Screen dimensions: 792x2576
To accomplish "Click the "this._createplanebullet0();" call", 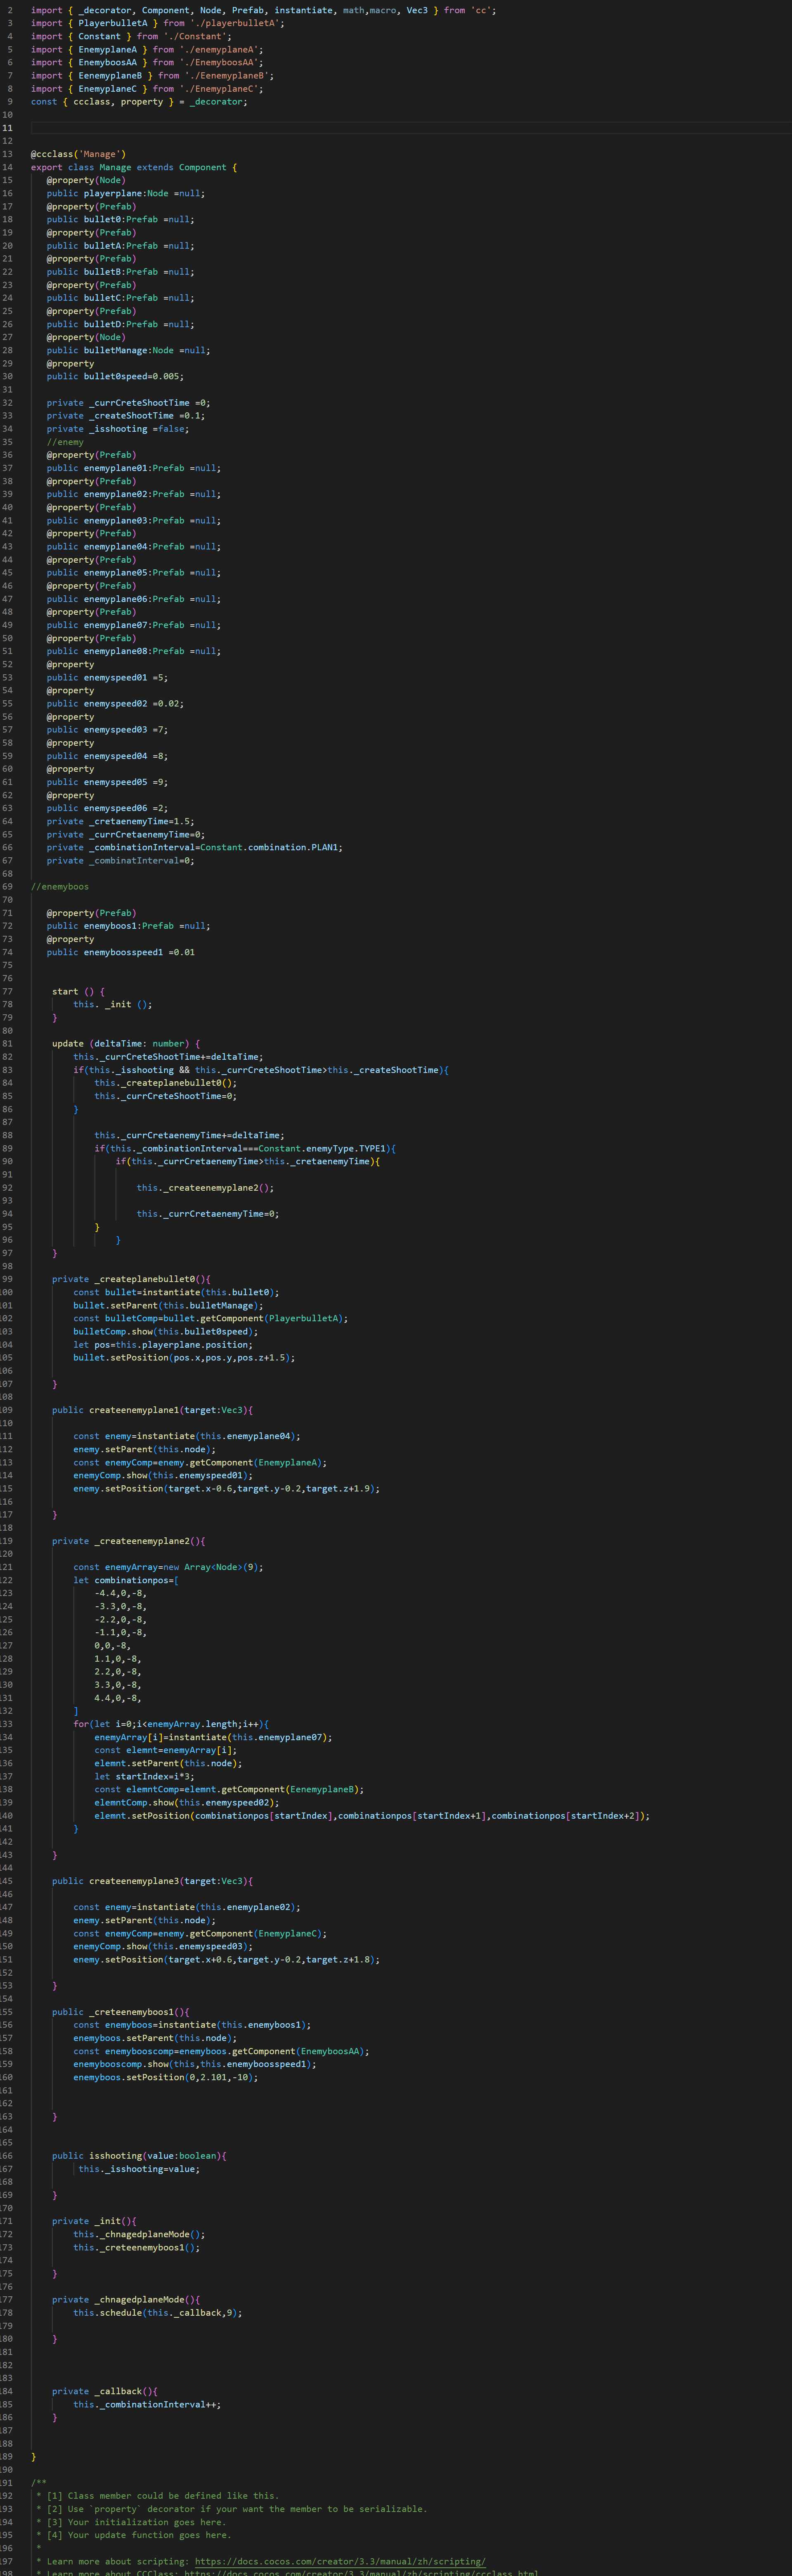I will click(x=166, y=1082).
